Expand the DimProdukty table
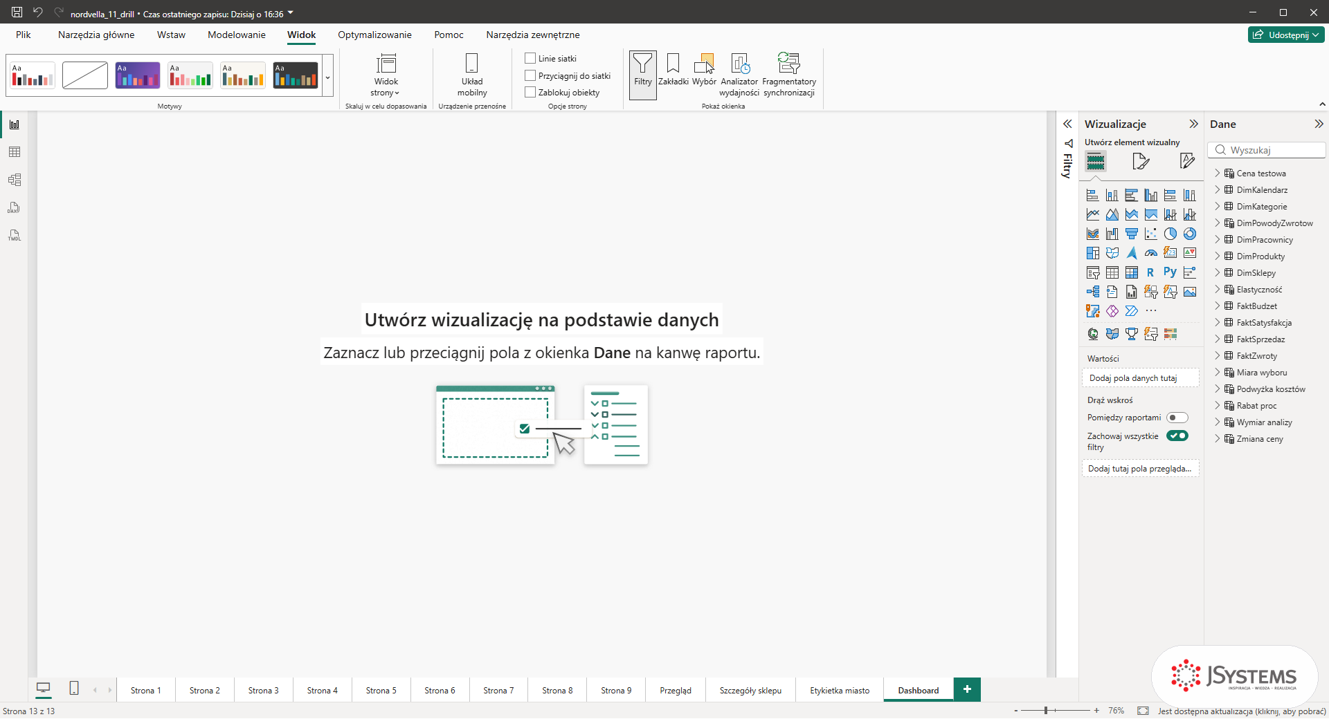This screenshot has width=1329, height=719. coord(1217,256)
